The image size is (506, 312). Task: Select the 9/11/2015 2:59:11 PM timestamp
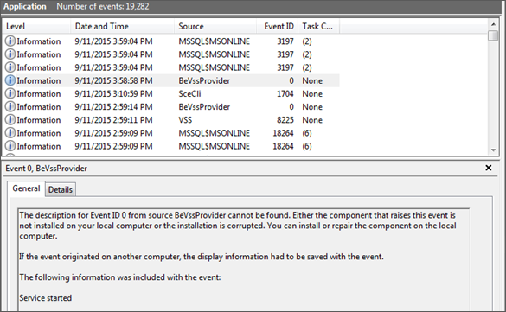click(x=113, y=120)
